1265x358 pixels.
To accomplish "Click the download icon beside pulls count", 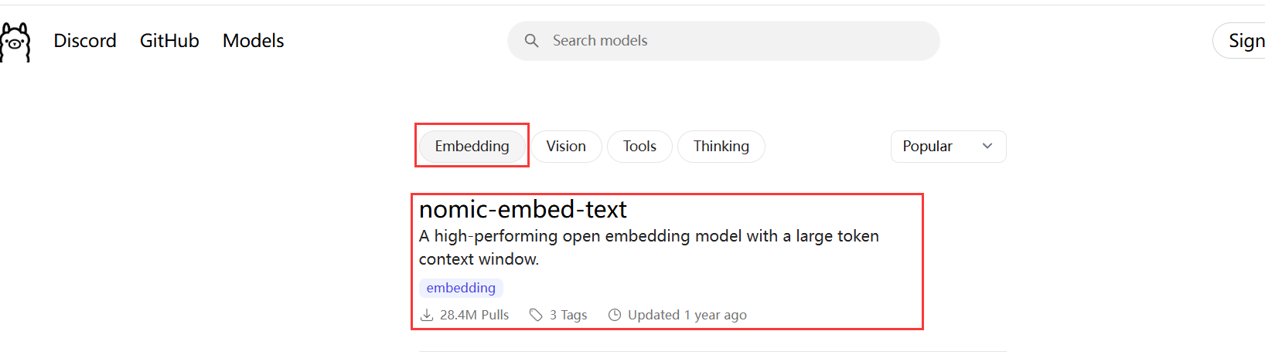I will [427, 315].
